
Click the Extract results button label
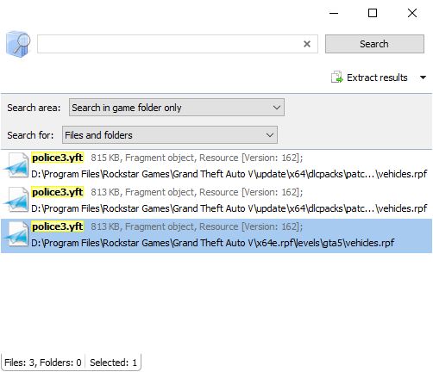pos(377,77)
